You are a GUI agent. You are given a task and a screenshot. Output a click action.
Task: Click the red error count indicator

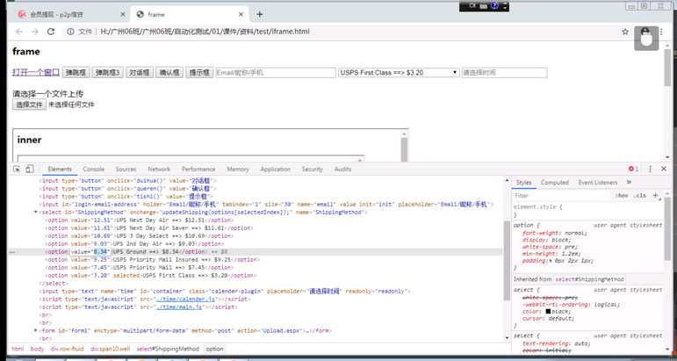point(633,169)
